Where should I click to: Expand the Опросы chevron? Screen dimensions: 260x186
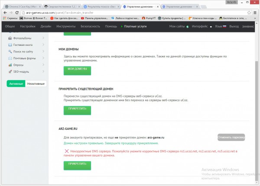43,64
